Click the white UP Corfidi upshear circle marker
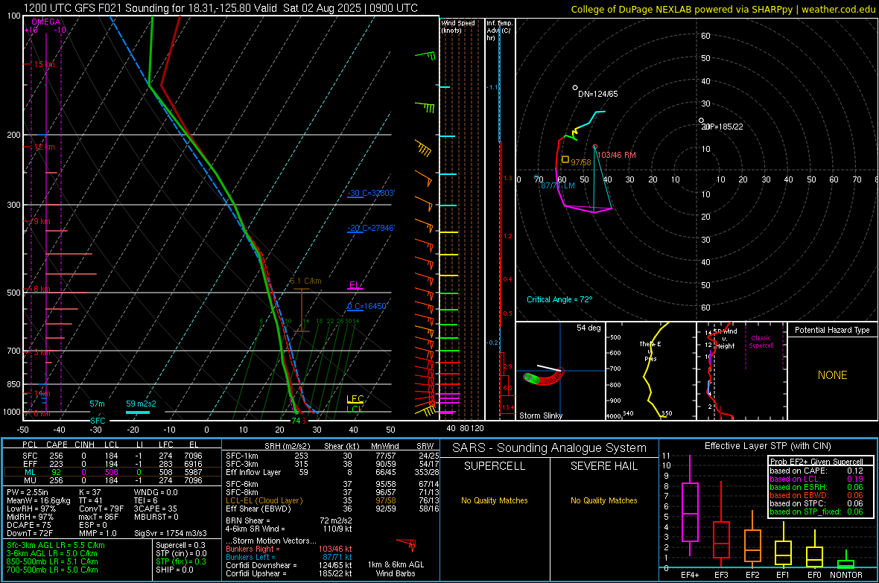Screen dimensions: 879x583 (701, 121)
